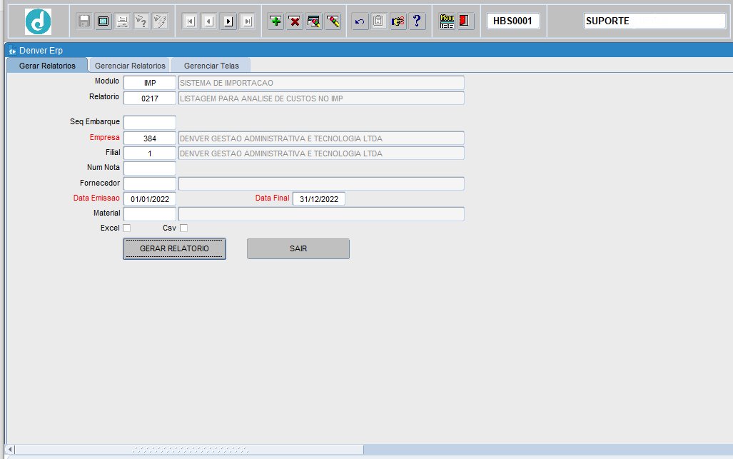
Task: Click the clipboard paste icon
Action: coord(379,21)
